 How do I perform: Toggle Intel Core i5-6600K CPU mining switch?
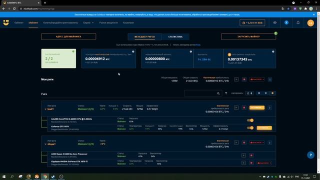click(250, 120)
